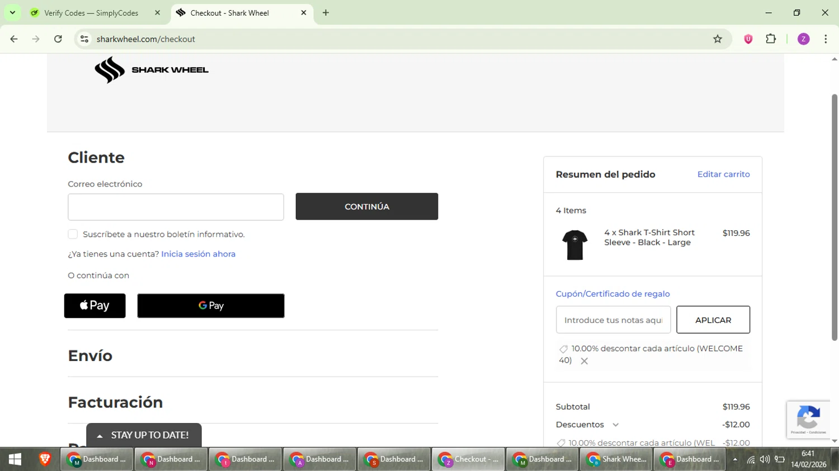Click the coupon tag icon beside WELCOME40
Image resolution: width=839 pixels, height=471 pixels.
(563, 349)
